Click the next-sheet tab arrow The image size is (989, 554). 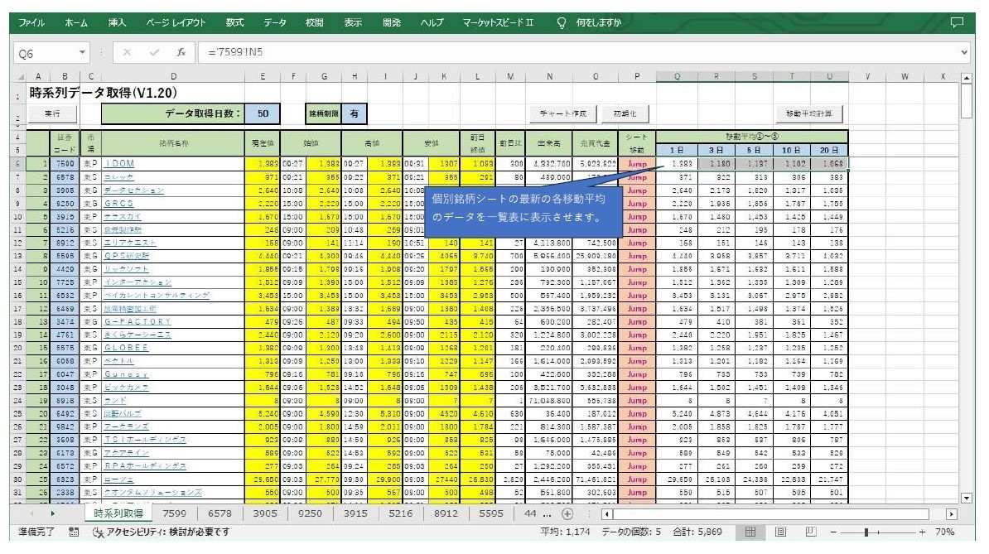52,513
